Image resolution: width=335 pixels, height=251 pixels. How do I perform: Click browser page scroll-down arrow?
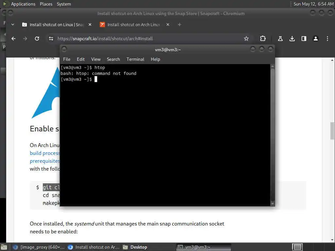[x=332, y=240]
